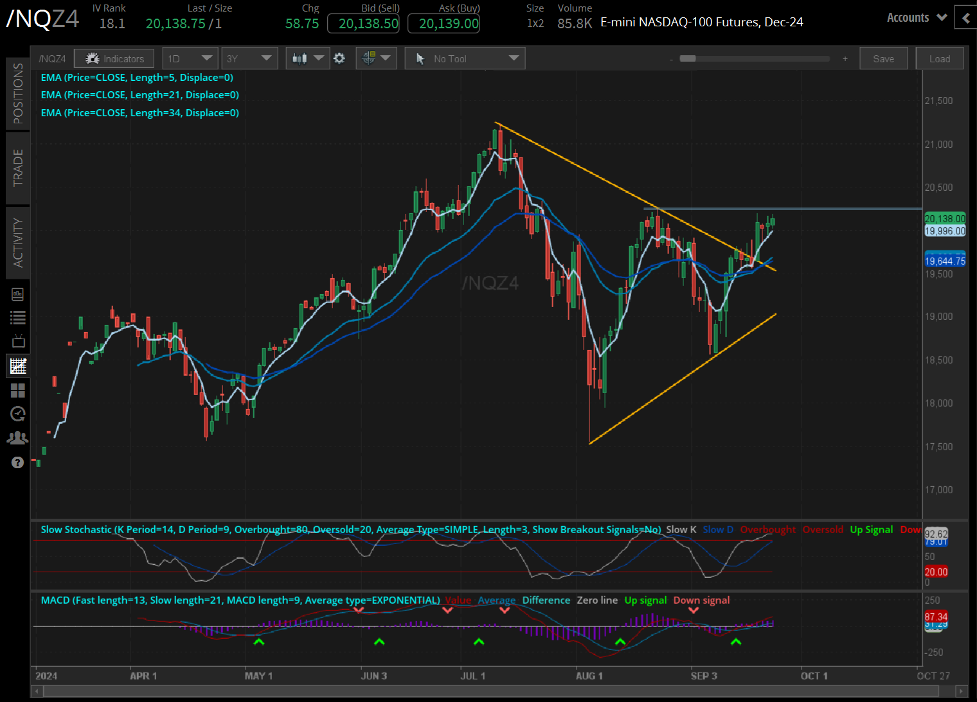The height and width of the screenshot is (702, 977).
Task: Open the community people sidebar icon
Action: 17,437
